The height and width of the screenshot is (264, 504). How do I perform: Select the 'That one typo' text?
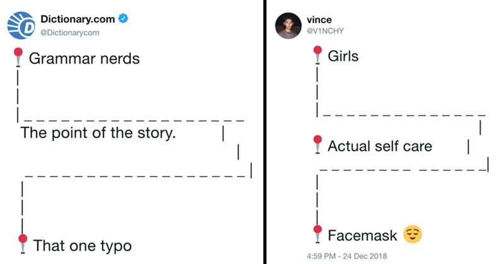click(82, 245)
